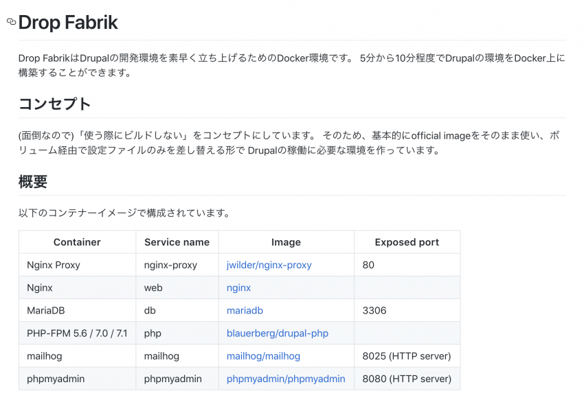Open the phpmyadmin/phpmyadmin image link
Viewport: 584px width, 400px height.
click(286, 378)
